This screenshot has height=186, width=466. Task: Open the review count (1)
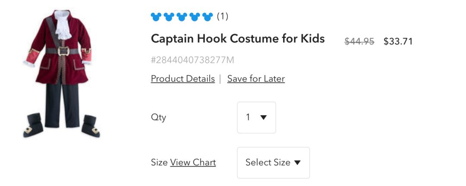coord(223,17)
